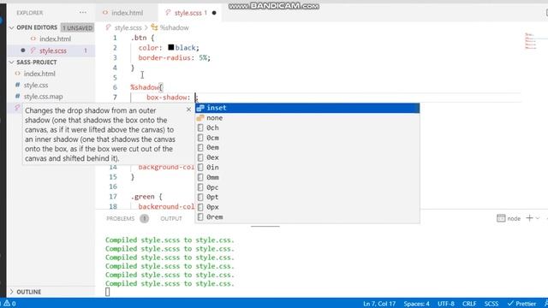The height and width of the screenshot is (308, 548).
Task: Choose the inset autocomplete suggestion
Action: point(307,108)
